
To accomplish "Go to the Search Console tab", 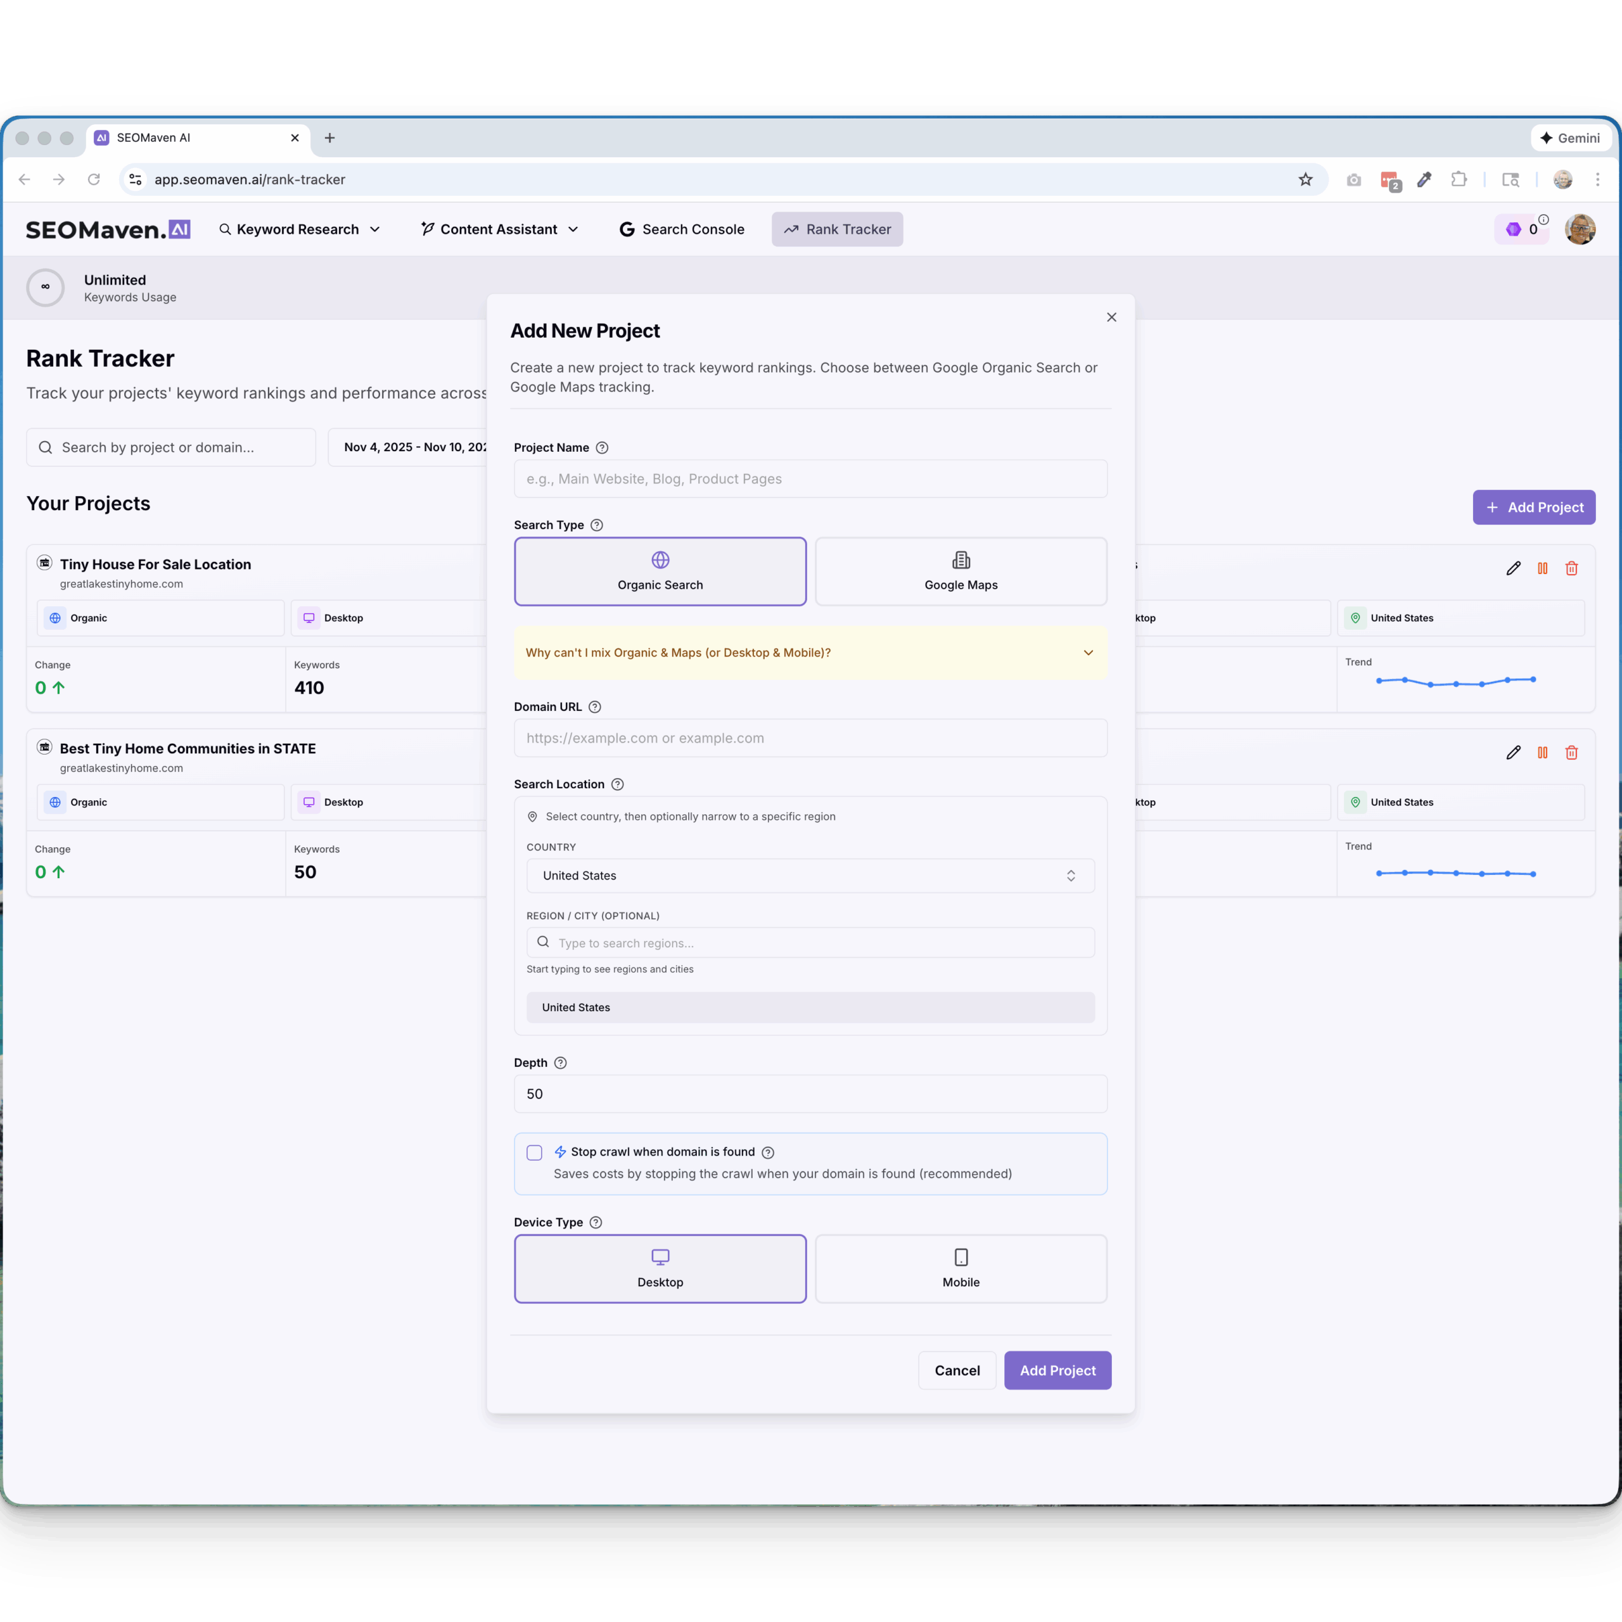I will (682, 229).
